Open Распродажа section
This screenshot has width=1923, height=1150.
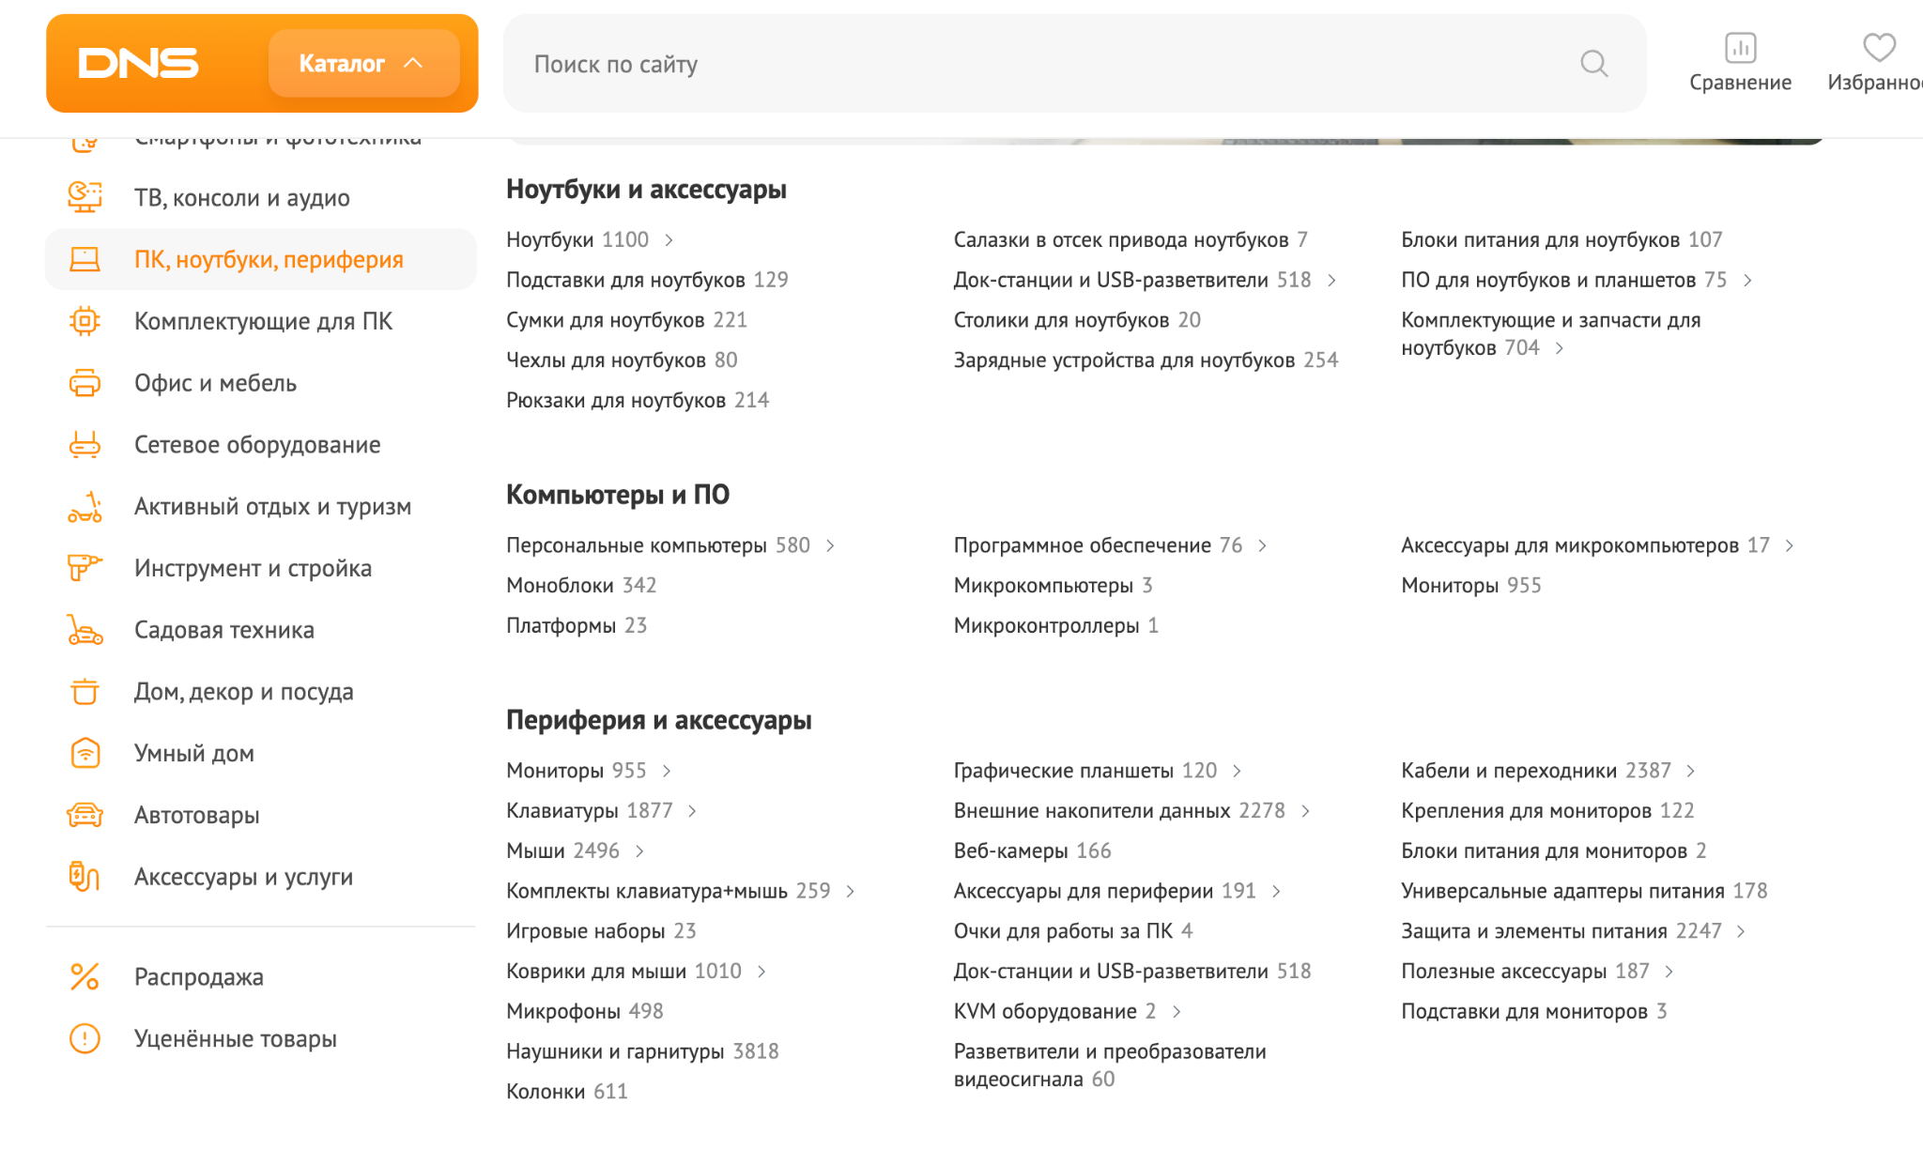199,976
